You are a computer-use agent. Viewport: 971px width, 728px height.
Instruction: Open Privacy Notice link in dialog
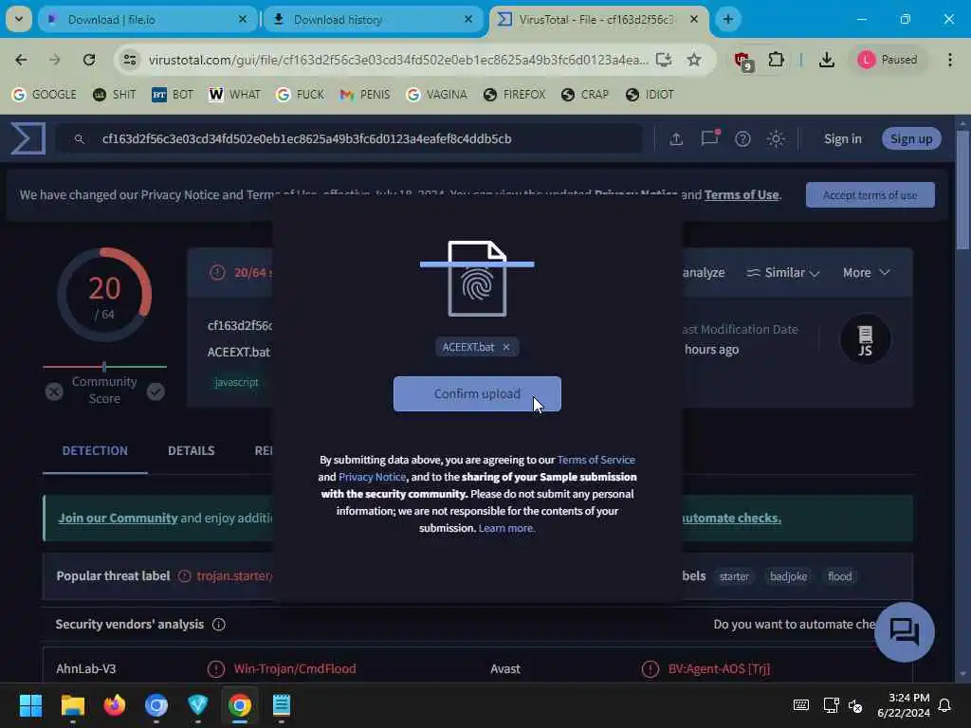click(372, 477)
